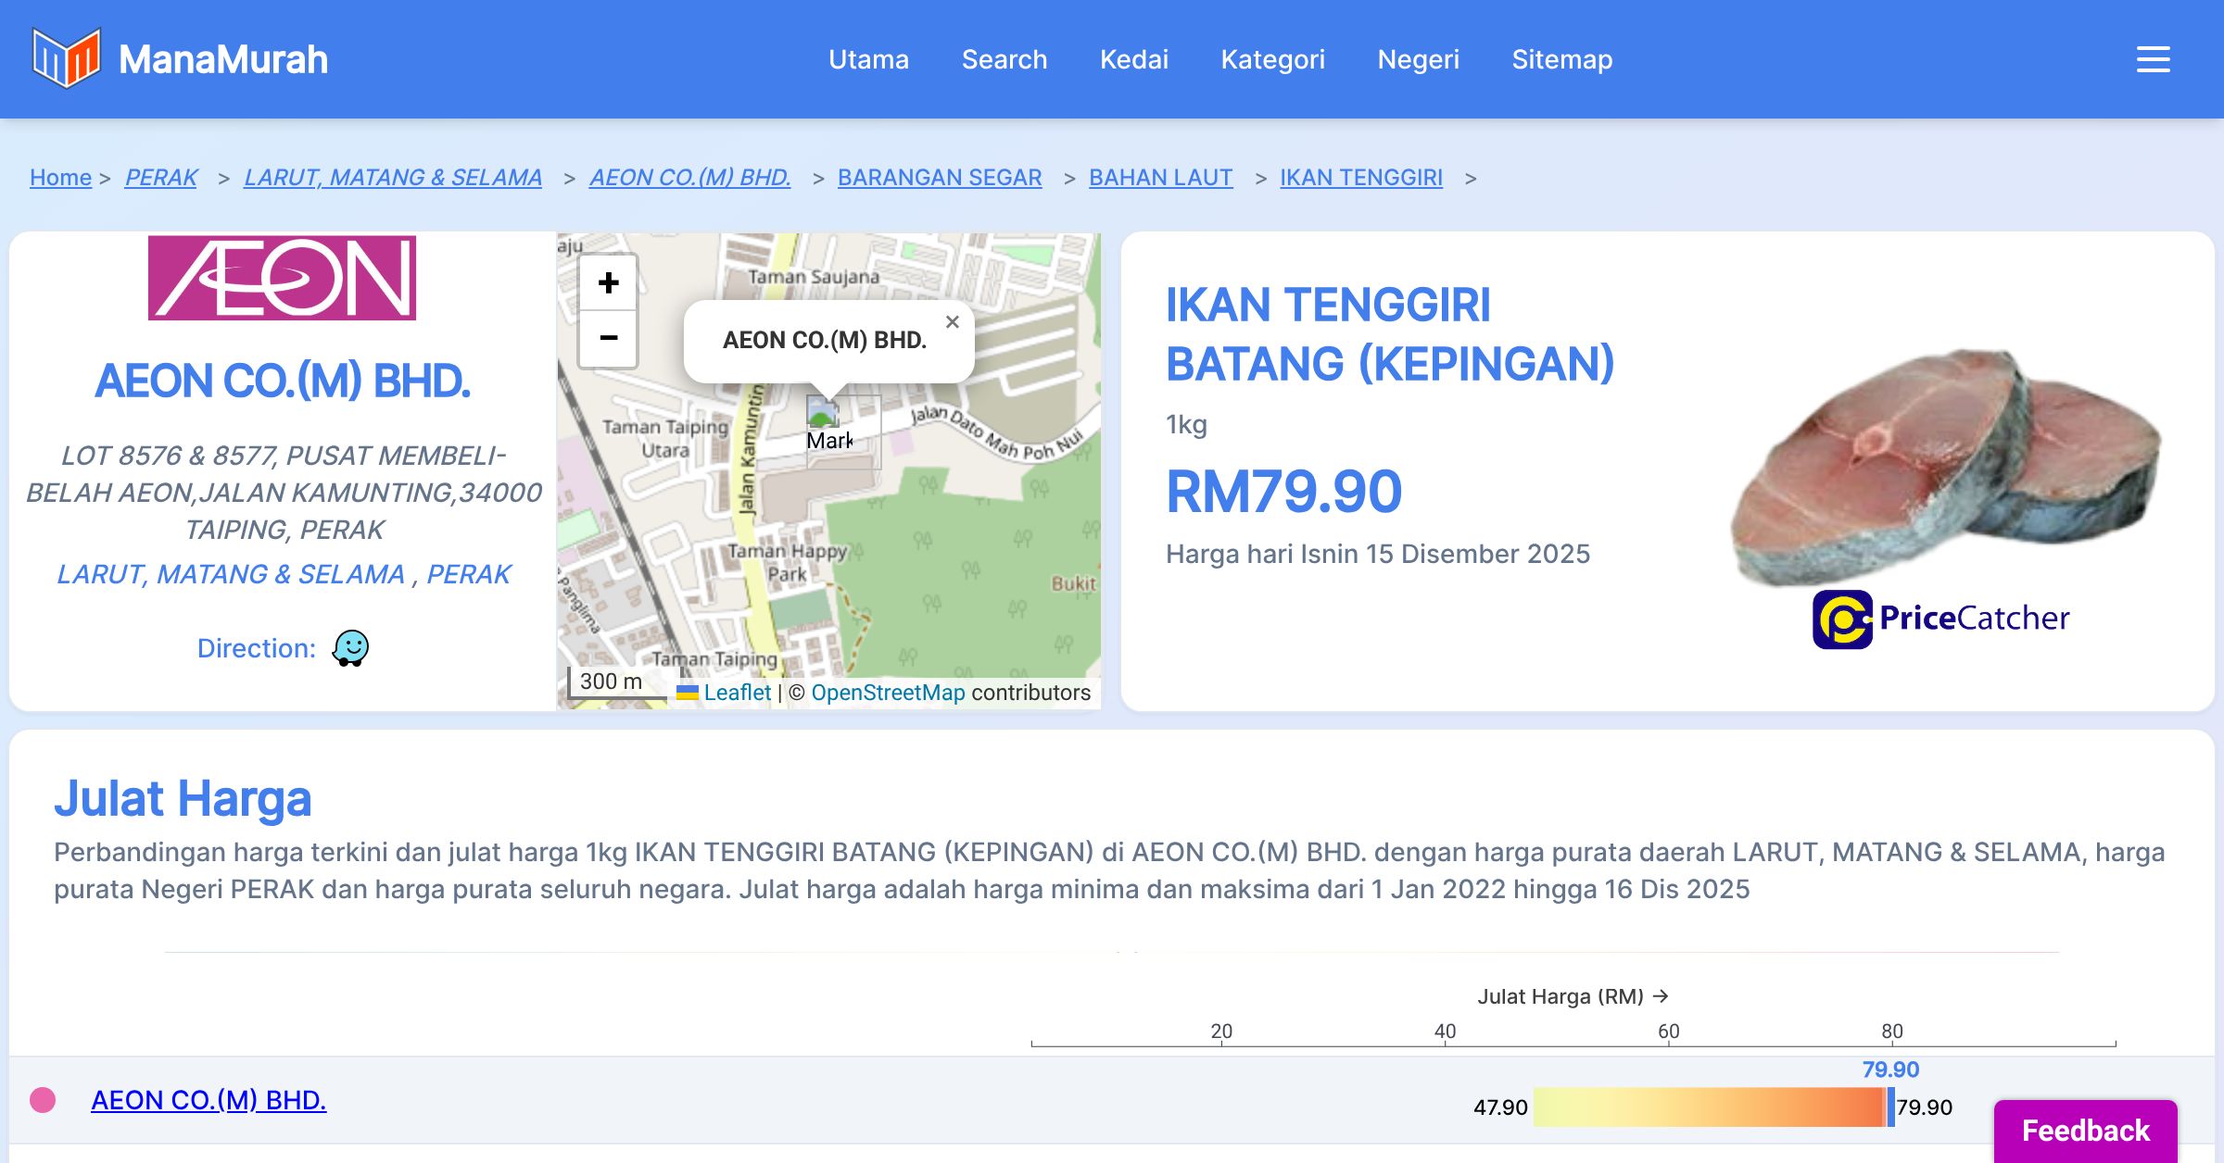The image size is (2224, 1163).
Task: Open the Negeri menu item
Action: tap(1418, 59)
